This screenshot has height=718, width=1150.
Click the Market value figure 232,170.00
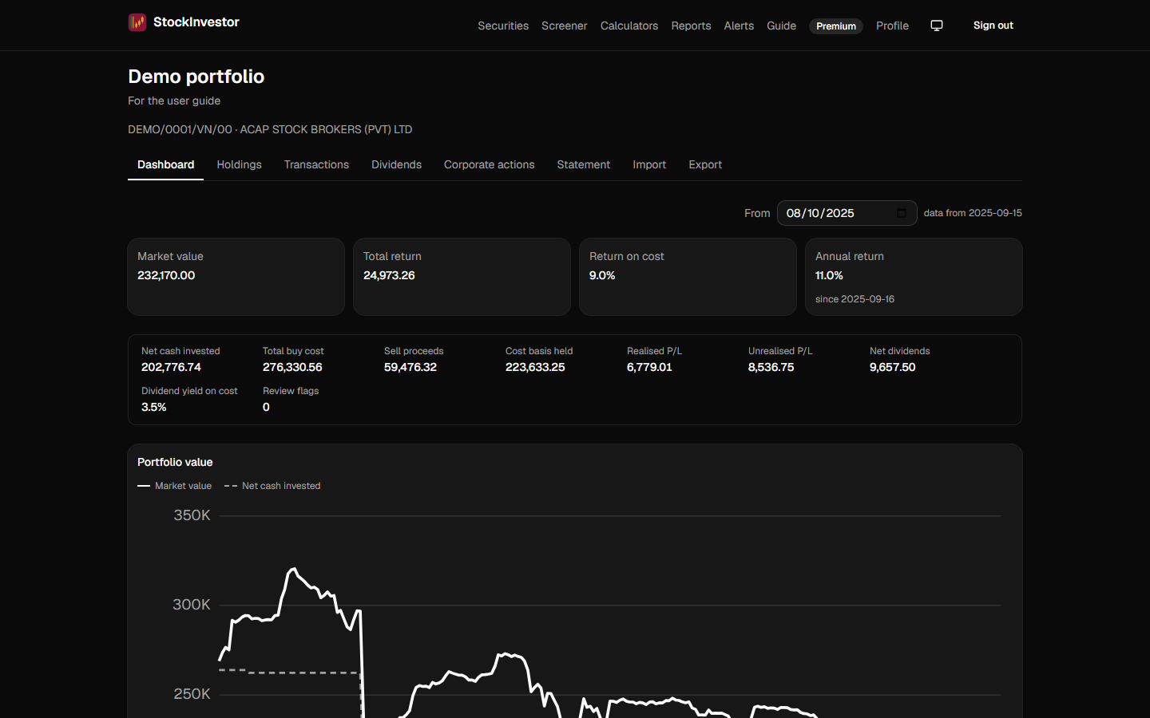click(x=166, y=275)
